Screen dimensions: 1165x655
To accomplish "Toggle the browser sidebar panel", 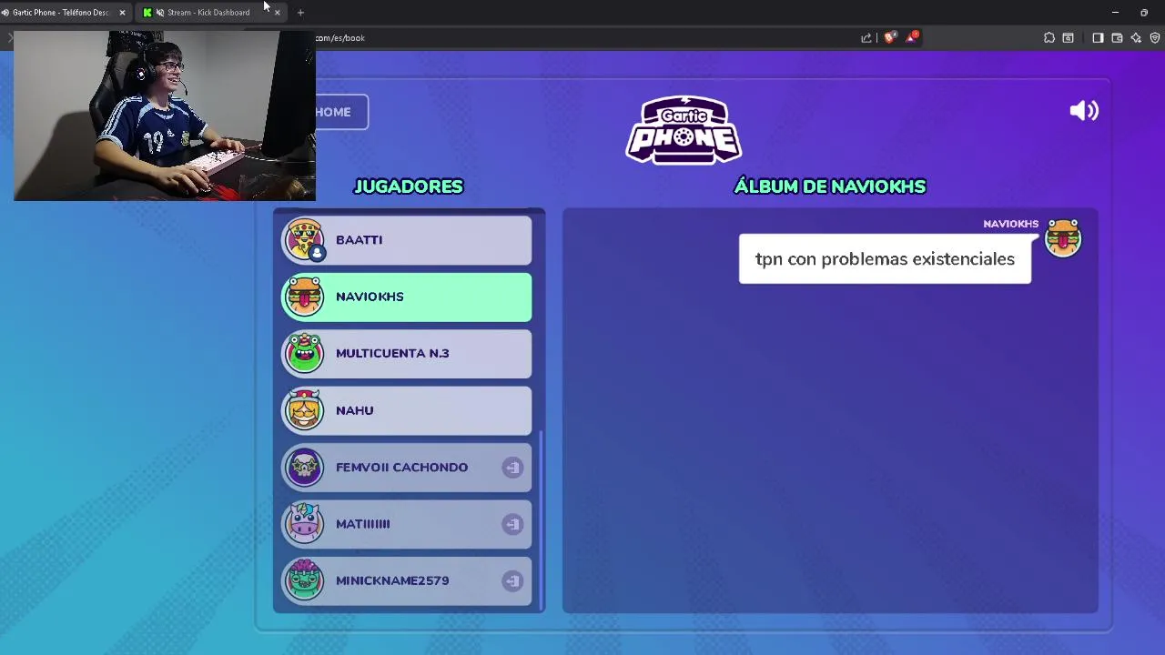I will 1098,38.
